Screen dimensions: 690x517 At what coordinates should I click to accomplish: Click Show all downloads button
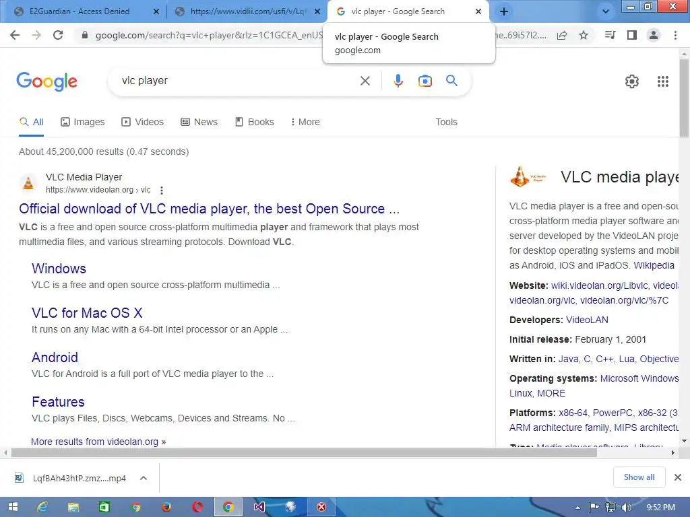coord(639,477)
